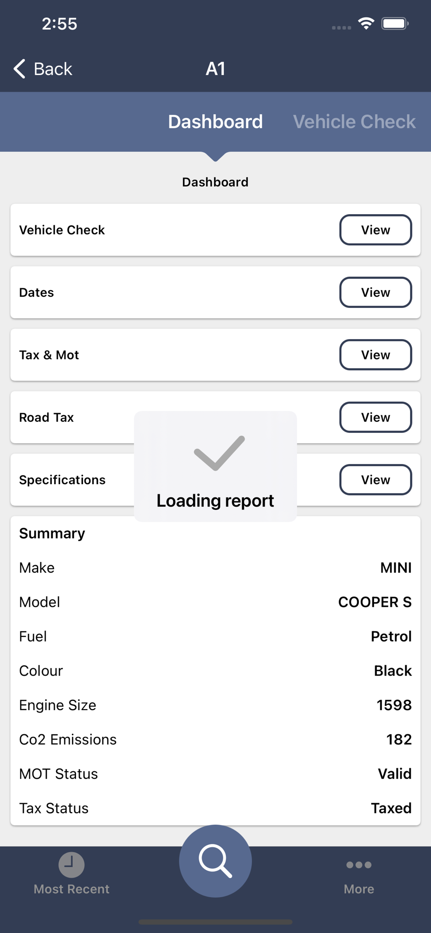431x933 pixels.
Task: Select the Tax Status Taxed row
Action: (215, 808)
